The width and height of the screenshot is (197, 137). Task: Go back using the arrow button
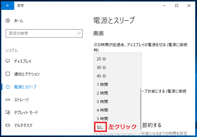point(8,6)
